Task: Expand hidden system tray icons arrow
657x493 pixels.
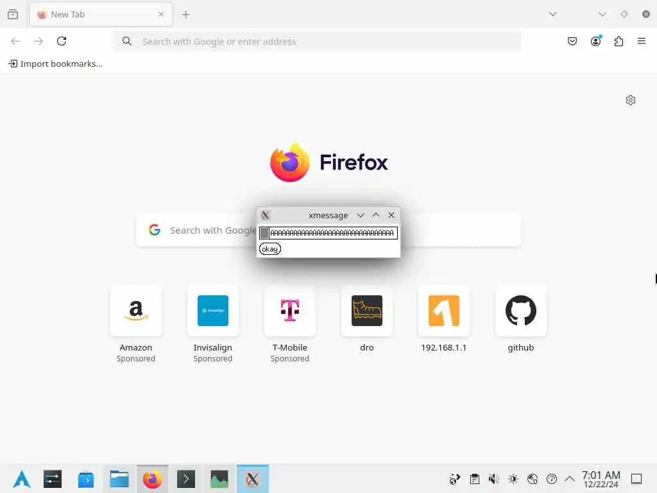Action: click(x=570, y=479)
